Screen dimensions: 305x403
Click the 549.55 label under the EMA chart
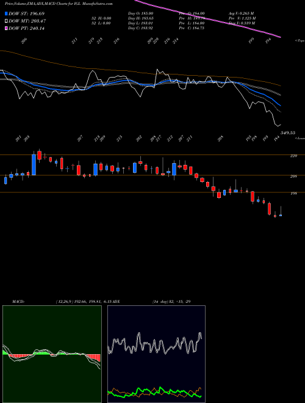[288, 133]
